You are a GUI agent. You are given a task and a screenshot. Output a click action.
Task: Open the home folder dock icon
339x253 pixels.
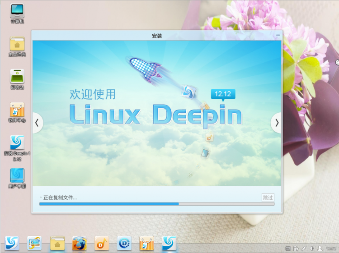coord(57,243)
